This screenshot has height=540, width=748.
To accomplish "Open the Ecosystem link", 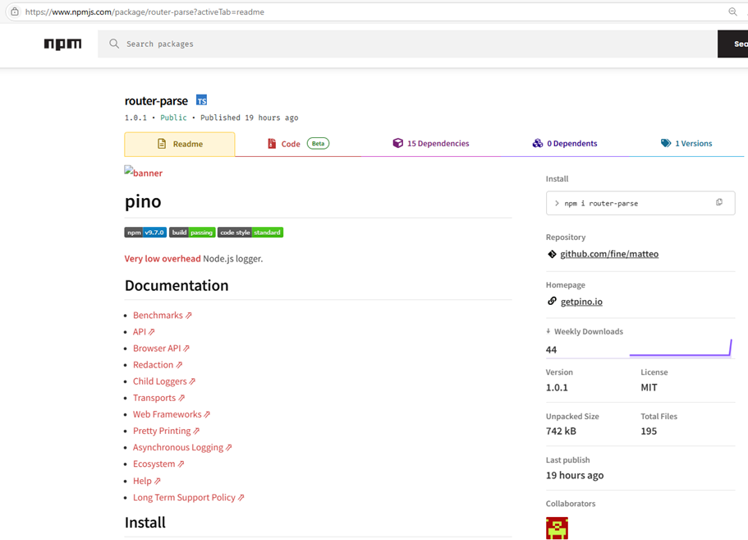I will 158,464.
